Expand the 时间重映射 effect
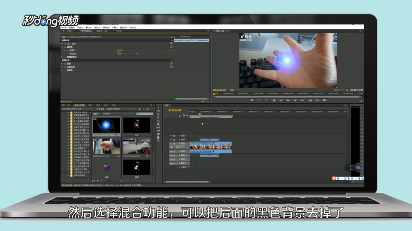This screenshot has width=412, height=231. pyautogui.click(x=62, y=57)
